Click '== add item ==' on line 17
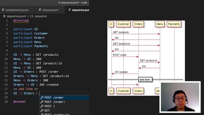This screenshot has height=115, width=204. coord(25,89)
